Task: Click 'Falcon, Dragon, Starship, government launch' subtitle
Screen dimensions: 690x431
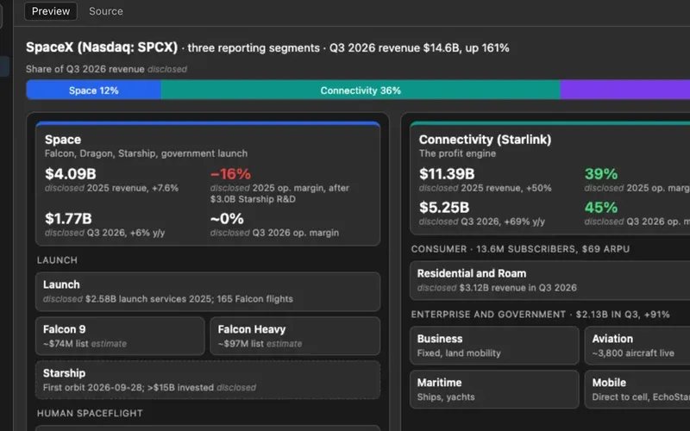Action: (146, 153)
